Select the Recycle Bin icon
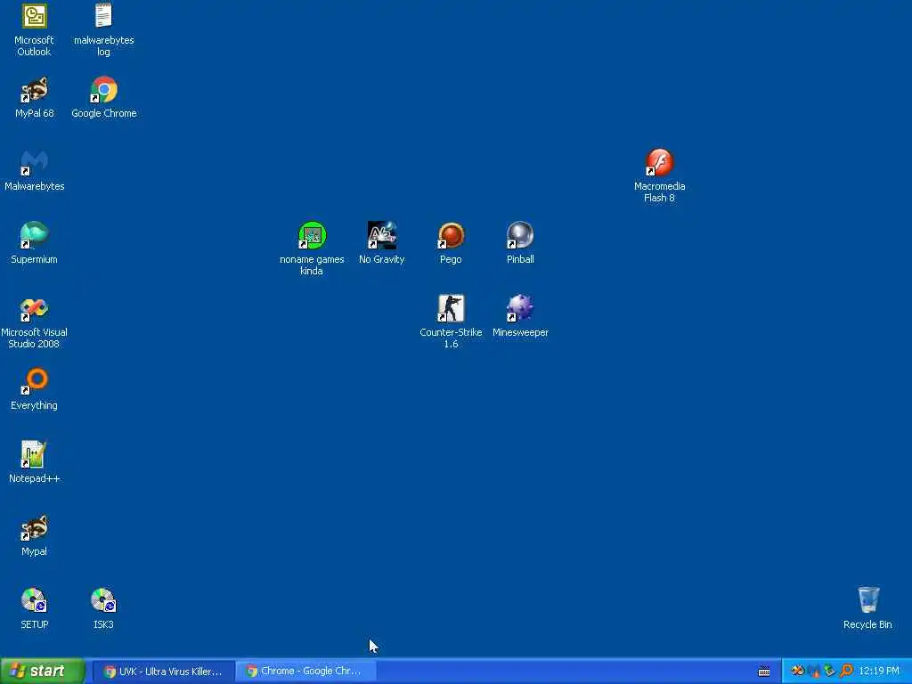The image size is (912, 684). (x=867, y=608)
